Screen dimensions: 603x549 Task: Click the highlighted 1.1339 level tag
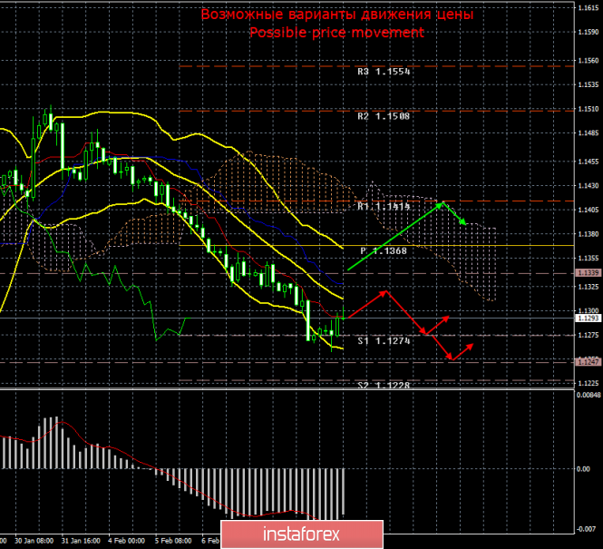588,273
